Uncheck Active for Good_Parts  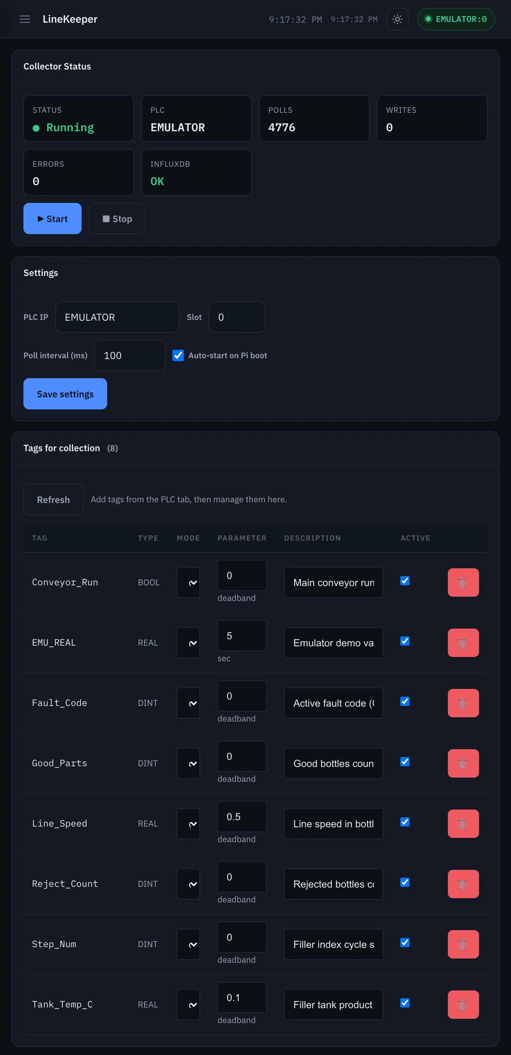tap(405, 761)
